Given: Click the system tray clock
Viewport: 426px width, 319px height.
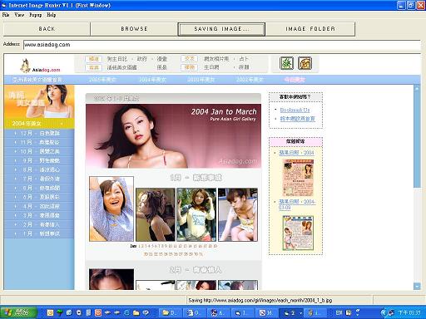Looking at the screenshot, I should [x=409, y=313].
